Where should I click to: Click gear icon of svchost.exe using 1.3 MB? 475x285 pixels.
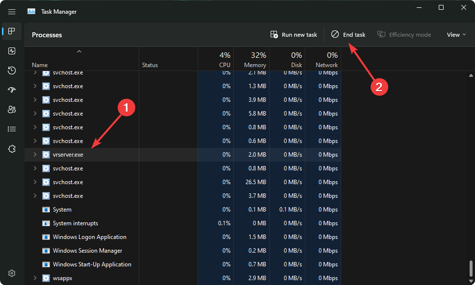pos(46,86)
